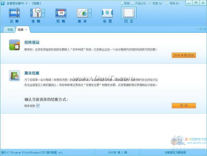This screenshot has width=207, height=156.
Task: Switch to the 欢迎 tab
Action: tap(10, 30)
